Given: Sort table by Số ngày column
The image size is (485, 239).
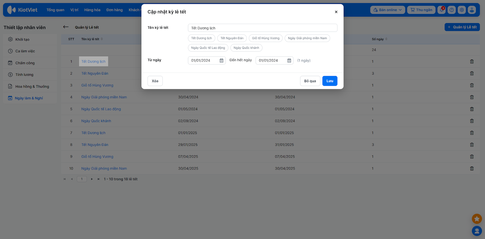Looking at the screenshot, I should (380, 39).
